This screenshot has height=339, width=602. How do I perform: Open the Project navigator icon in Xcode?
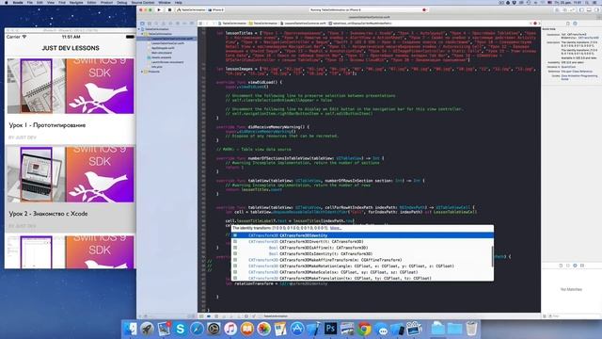[x=142, y=24]
